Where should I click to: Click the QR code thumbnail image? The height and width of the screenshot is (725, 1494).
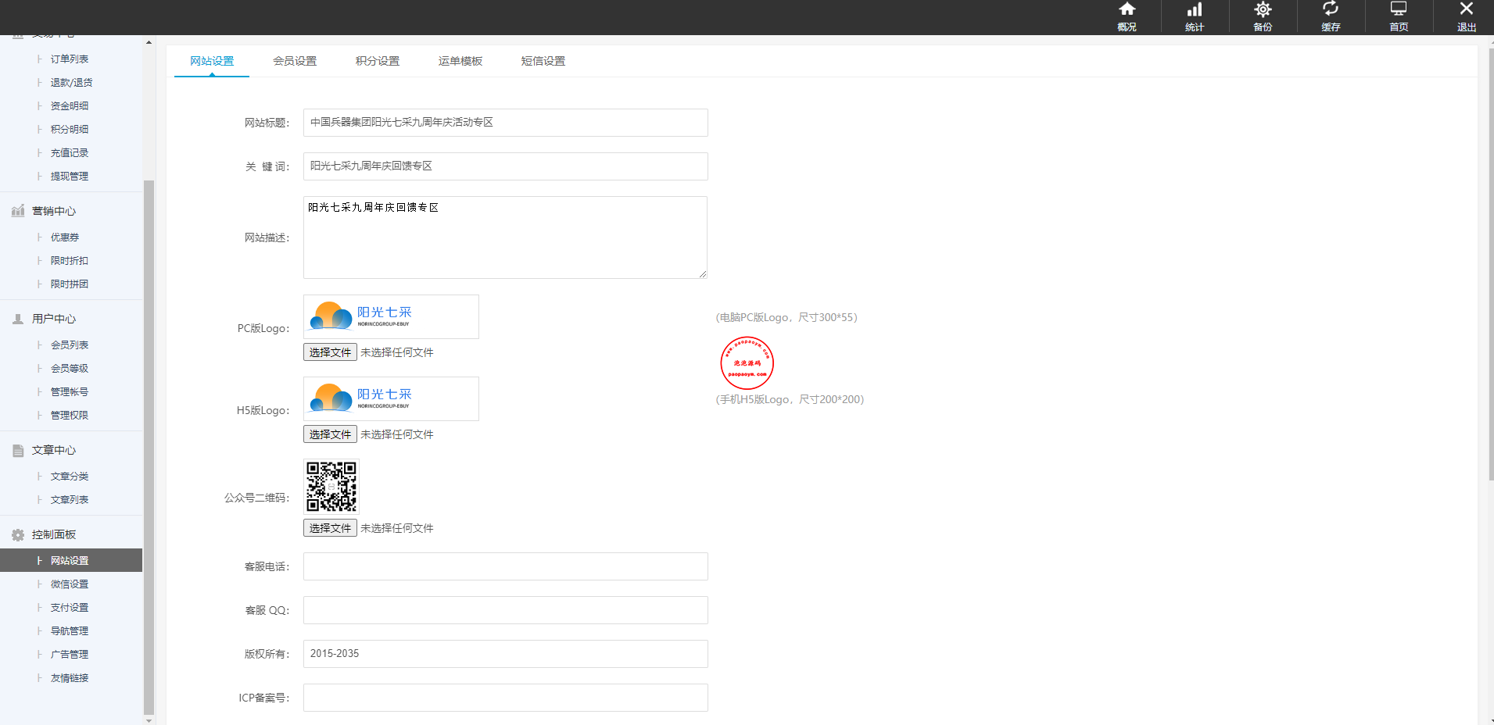(x=331, y=486)
